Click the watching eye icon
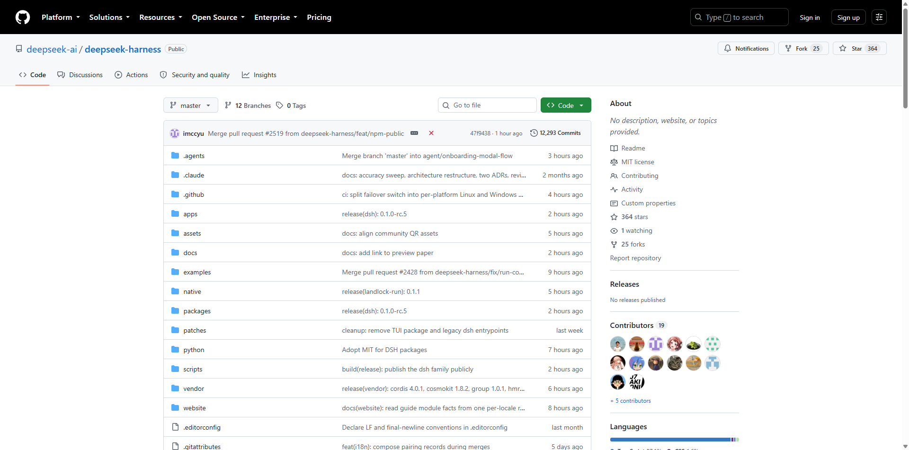This screenshot has width=909, height=450. (614, 230)
